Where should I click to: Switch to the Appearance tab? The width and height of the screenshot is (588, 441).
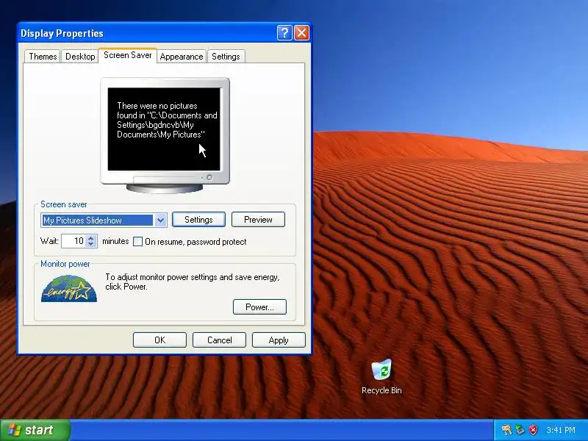pos(182,57)
